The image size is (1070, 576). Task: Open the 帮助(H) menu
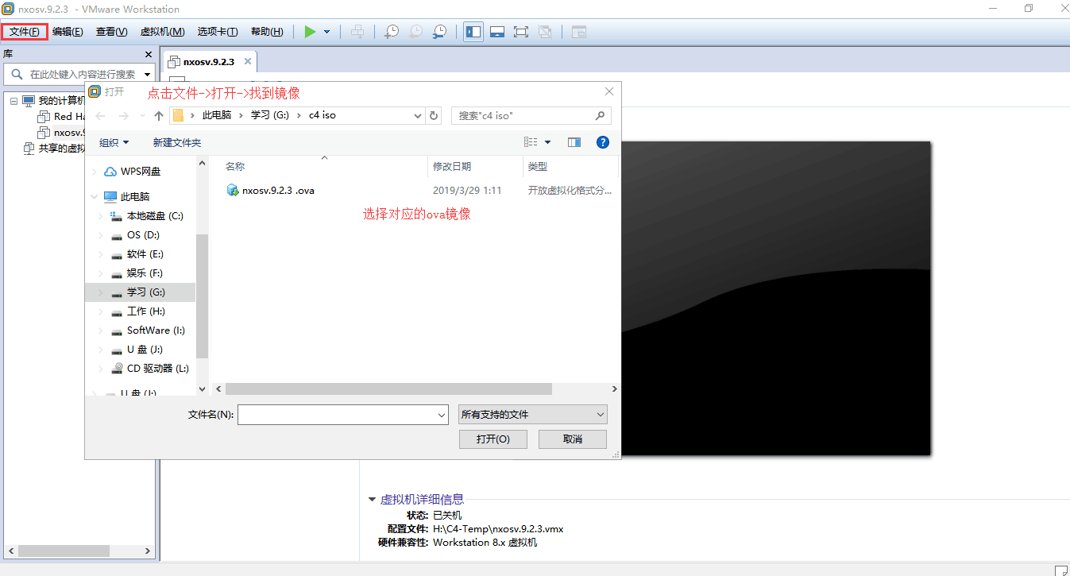267,32
